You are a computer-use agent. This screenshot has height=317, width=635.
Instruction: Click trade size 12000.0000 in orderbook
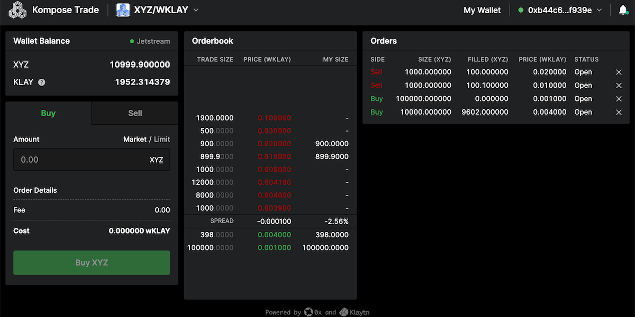(212, 182)
